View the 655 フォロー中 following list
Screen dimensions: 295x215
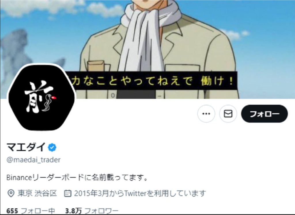point(31,211)
